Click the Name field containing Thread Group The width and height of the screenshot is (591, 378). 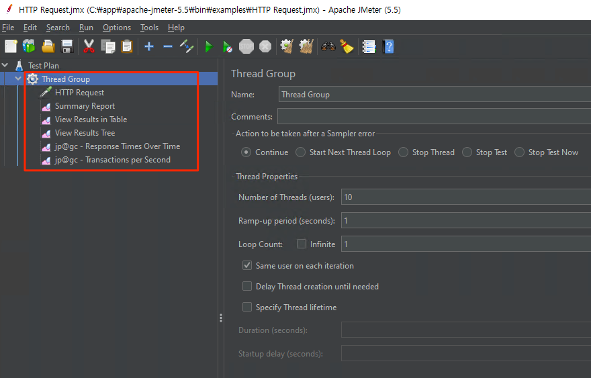435,94
